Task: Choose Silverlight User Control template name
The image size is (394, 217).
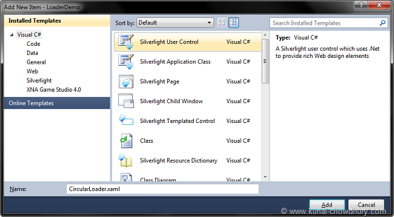Action: (x=169, y=42)
